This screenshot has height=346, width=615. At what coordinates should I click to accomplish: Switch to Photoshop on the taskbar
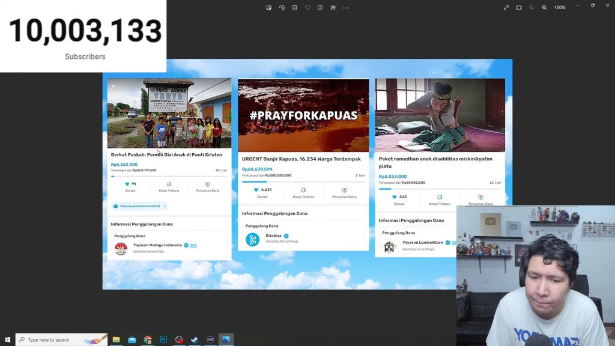point(163,339)
